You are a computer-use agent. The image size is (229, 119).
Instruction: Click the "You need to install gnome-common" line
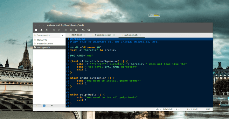click(109, 81)
